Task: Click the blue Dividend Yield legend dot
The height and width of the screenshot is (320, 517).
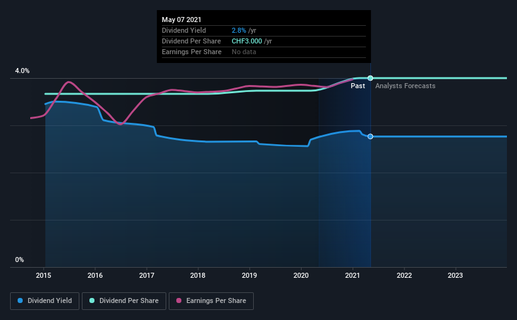Action: [x=20, y=300]
